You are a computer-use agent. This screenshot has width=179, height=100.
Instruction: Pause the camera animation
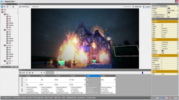(x=44, y=73)
